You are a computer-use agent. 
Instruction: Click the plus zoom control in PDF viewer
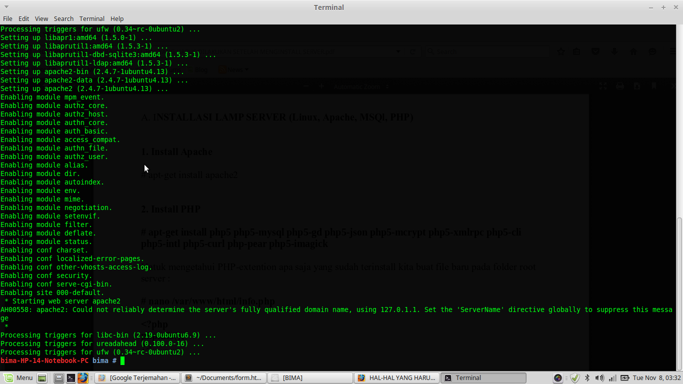[x=321, y=86]
